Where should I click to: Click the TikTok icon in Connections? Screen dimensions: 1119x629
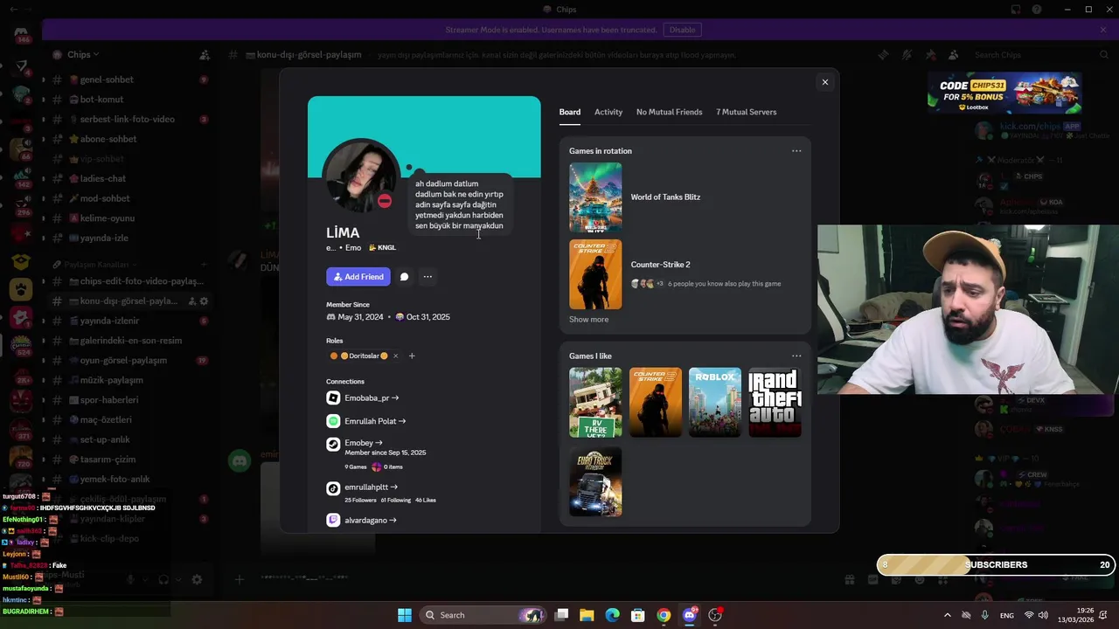(x=333, y=489)
